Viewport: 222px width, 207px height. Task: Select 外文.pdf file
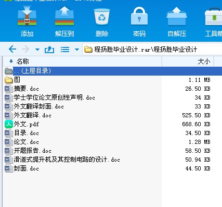(x=27, y=124)
